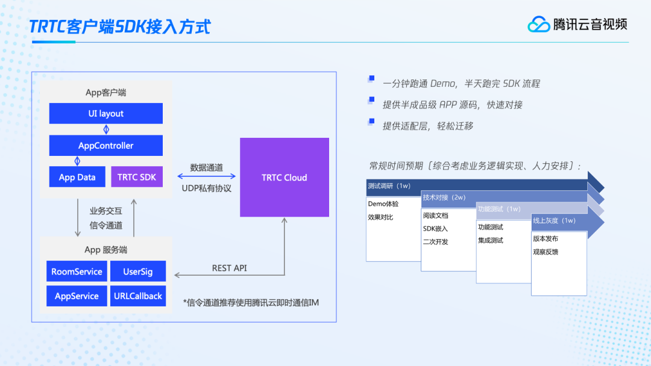Click 'Demo体验' in the first phase
This screenshot has width=651, height=366.
pyautogui.click(x=383, y=203)
